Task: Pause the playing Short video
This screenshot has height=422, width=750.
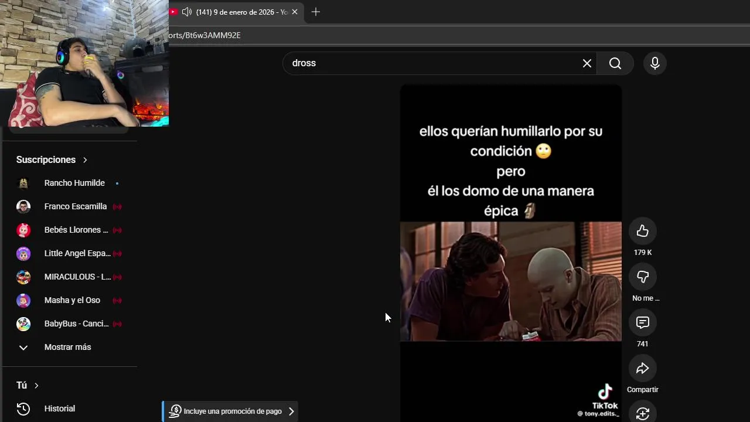Action: pos(511,253)
